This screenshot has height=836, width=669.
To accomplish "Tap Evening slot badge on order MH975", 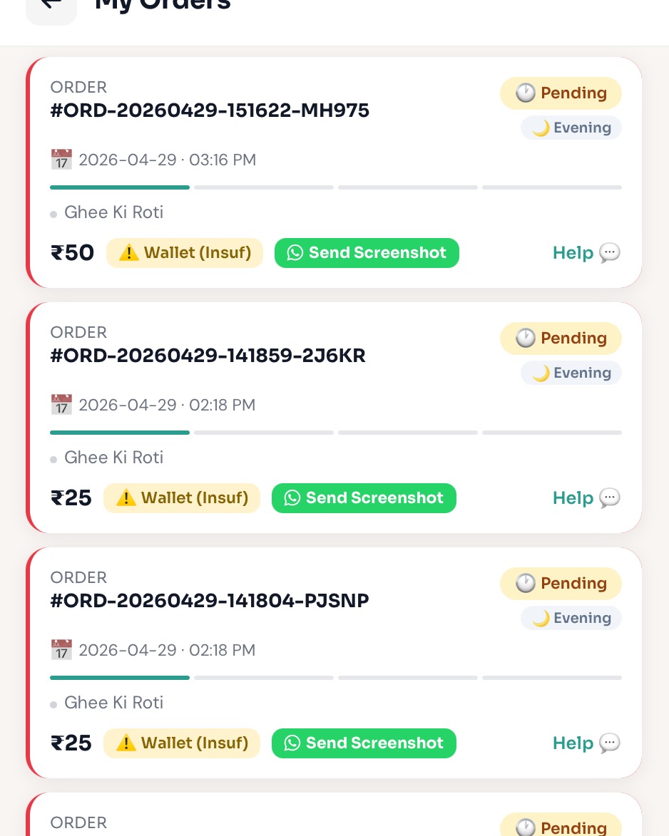I will point(571,128).
